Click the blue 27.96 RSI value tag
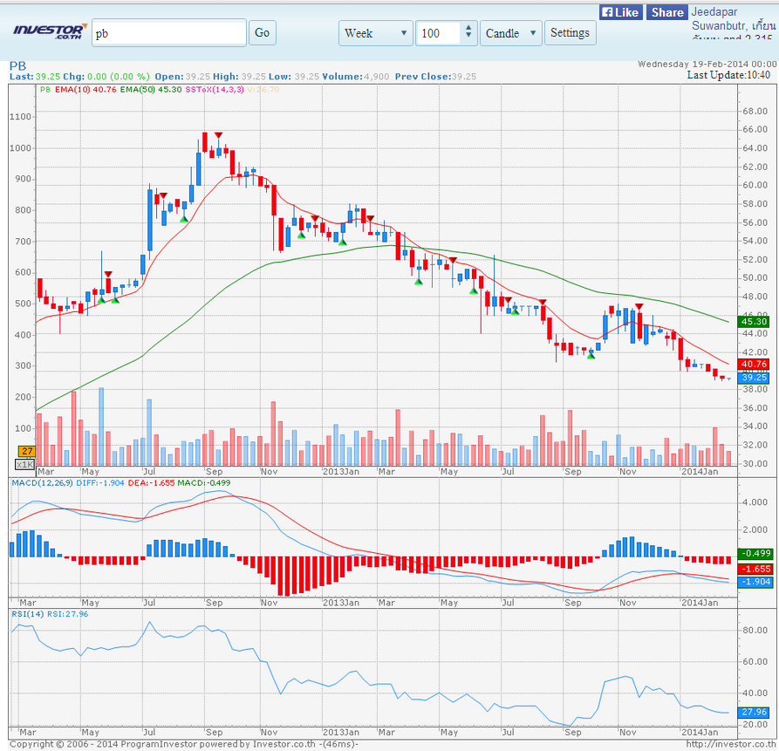Screen dimensions: 779x751 755,712
